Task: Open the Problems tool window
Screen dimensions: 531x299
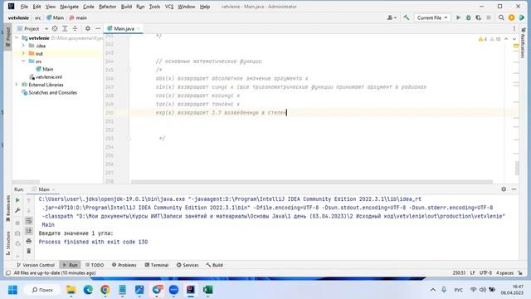Action: point(124,265)
